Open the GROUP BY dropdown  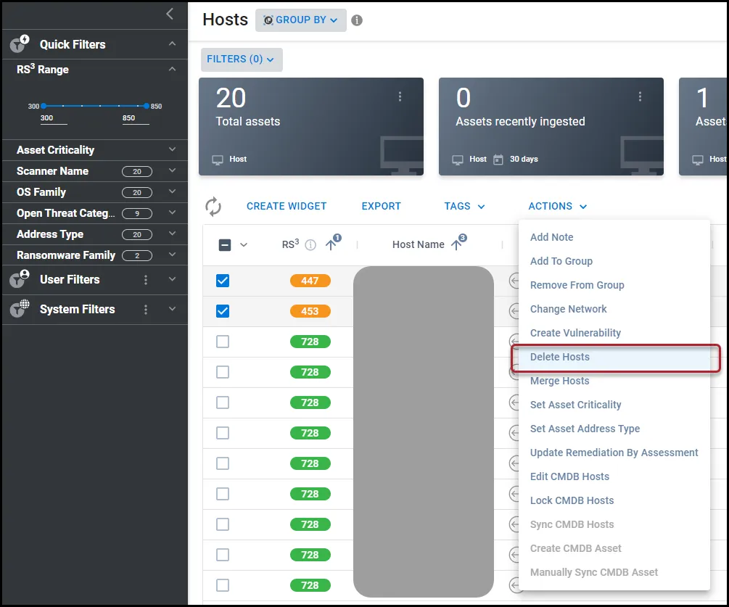[x=301, y=20]
